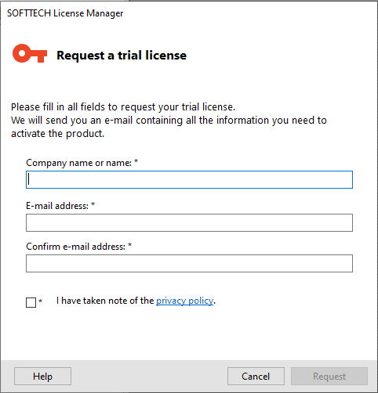The image size is (378, 393).
Task: Click into the E-mail address field
Action: coord(189,222)
